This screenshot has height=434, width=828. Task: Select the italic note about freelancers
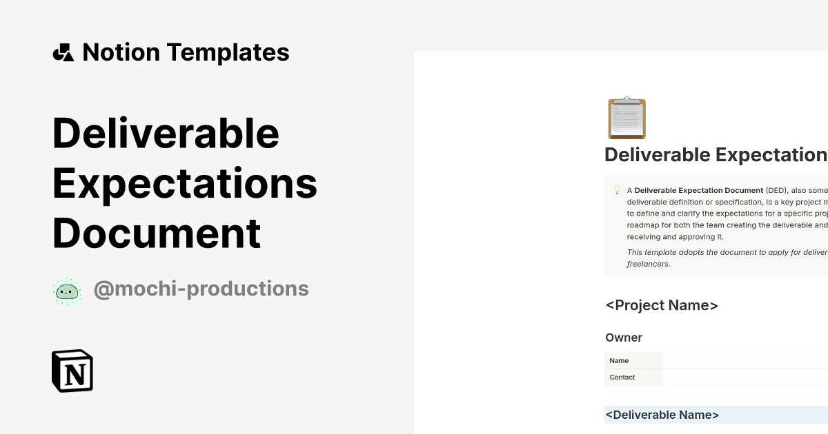click(x=718, y=258)
